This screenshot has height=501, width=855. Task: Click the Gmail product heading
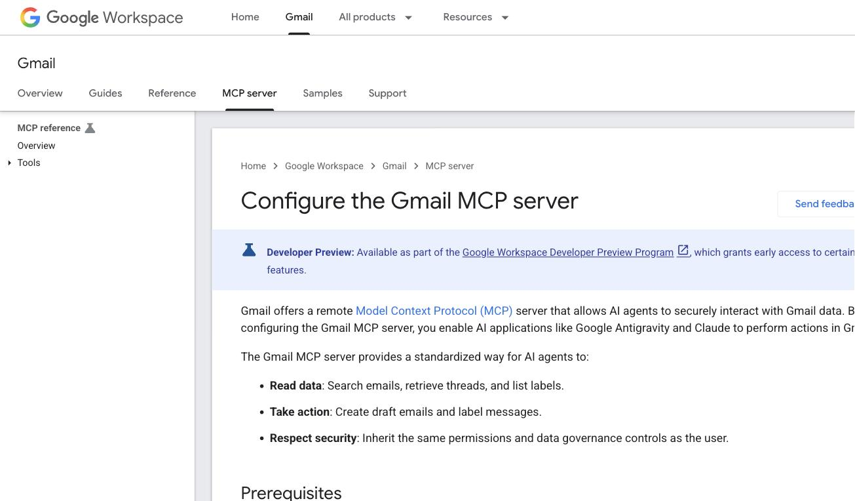click(37, 64)
